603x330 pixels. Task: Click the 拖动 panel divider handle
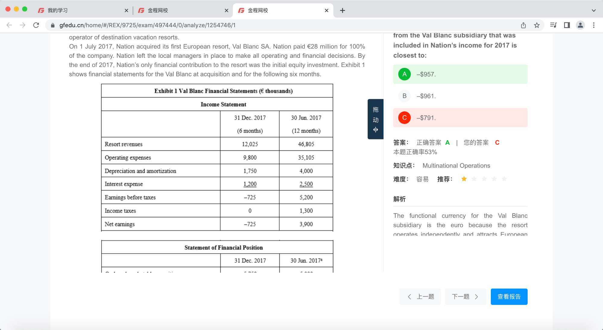tap(375, 119)
